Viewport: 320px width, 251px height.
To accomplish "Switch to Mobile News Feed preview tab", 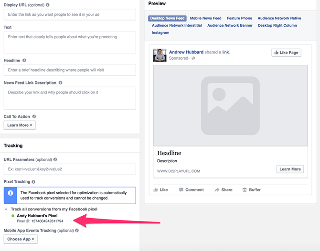I will click(205, 18).
